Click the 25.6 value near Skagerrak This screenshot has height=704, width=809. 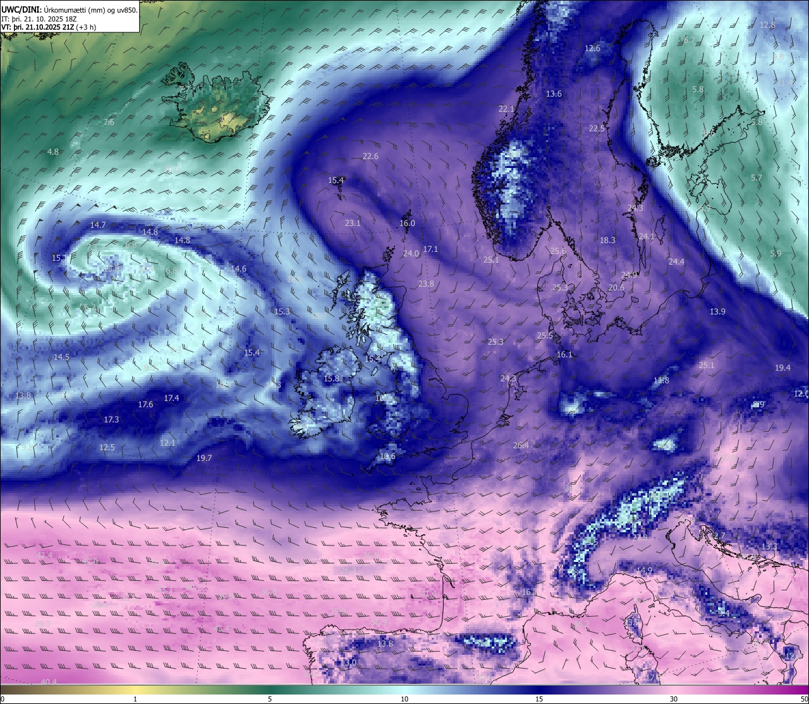pos(558,251)
